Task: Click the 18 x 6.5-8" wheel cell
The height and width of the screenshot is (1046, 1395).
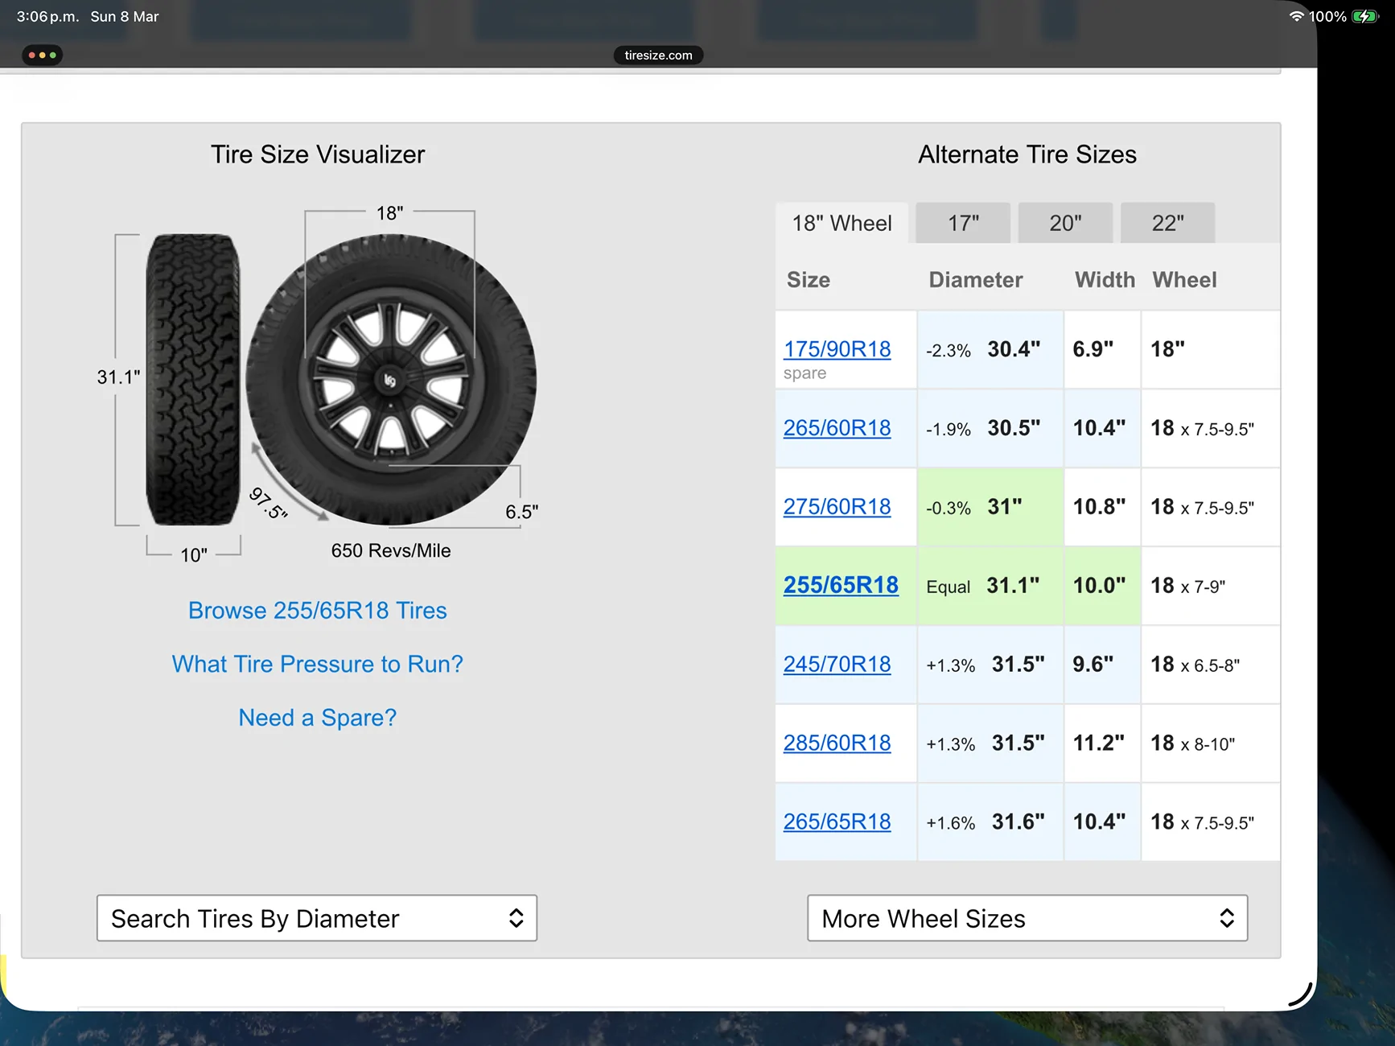Action: click(1211, 665)
